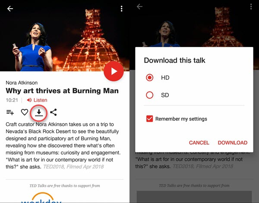Tap the Workday sponsor logo
This screenshot has width=259, height=203.
tap(42, 198)
